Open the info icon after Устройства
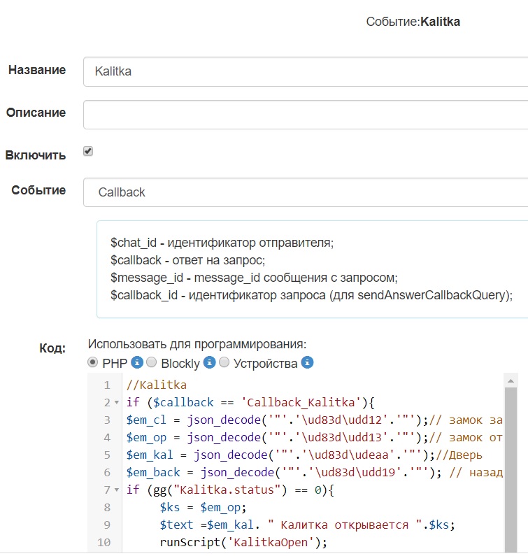The image size is (528, 556). click(x=307, y=363)
